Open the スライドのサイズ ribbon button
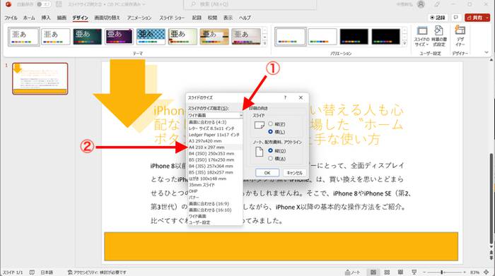Screen dimensions: 495x276 pos(421,37)
